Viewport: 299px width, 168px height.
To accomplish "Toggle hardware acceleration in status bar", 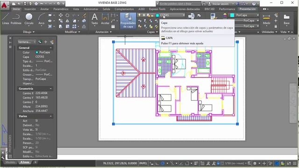I will (277, 163).
